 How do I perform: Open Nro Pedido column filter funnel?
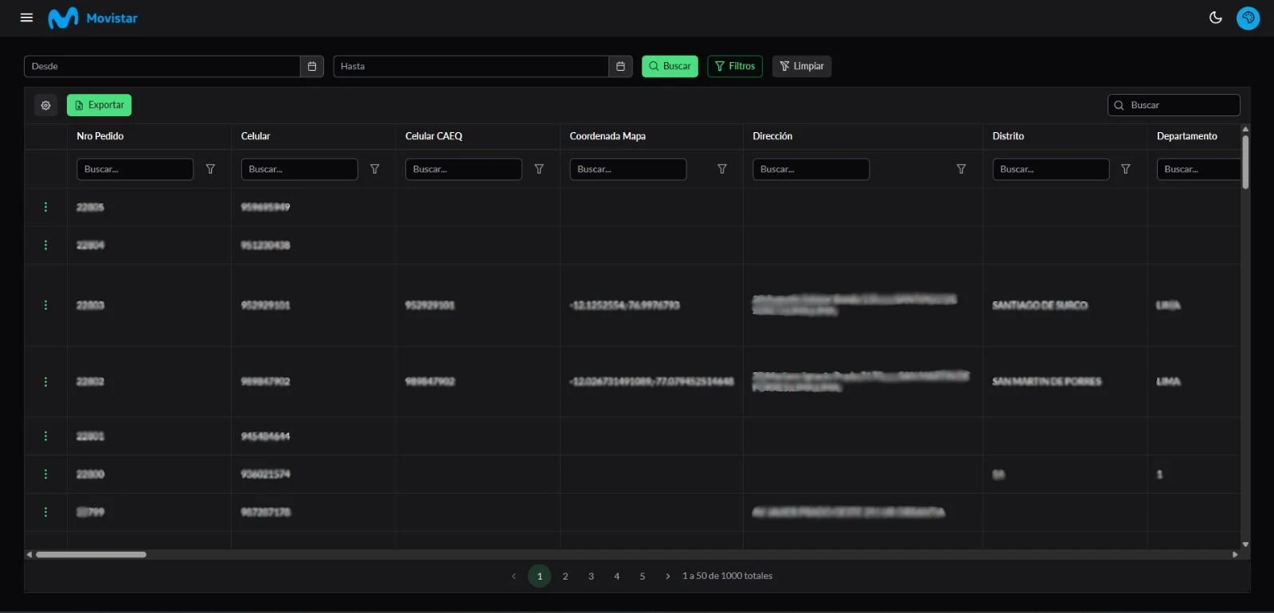(x=210, y=169)
